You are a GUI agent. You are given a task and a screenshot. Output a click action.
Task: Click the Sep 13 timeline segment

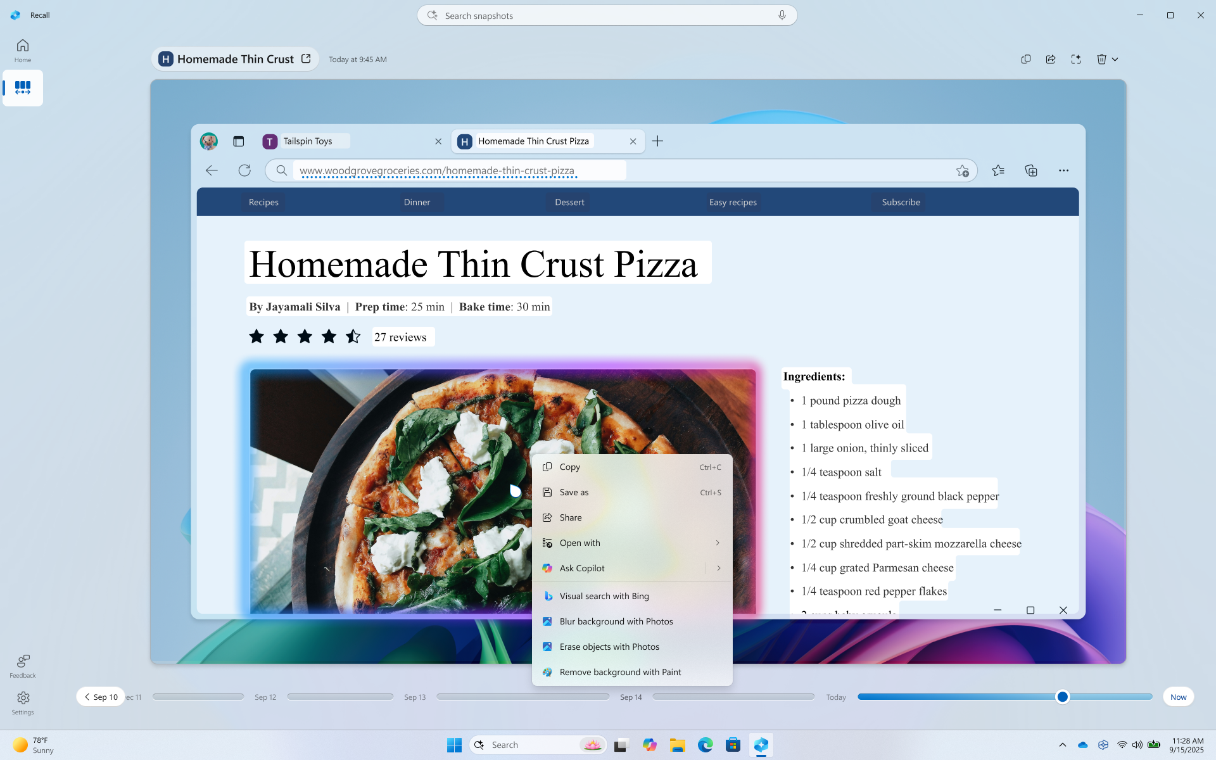522,697
